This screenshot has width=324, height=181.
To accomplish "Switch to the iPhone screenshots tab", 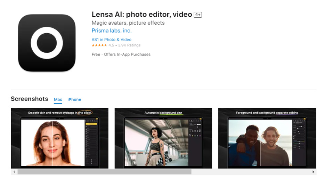I will (x=74, y=100).
